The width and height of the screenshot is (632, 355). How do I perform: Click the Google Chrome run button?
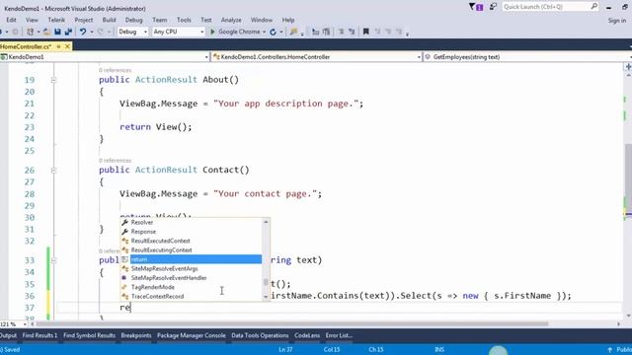click(x=235, y=32)
